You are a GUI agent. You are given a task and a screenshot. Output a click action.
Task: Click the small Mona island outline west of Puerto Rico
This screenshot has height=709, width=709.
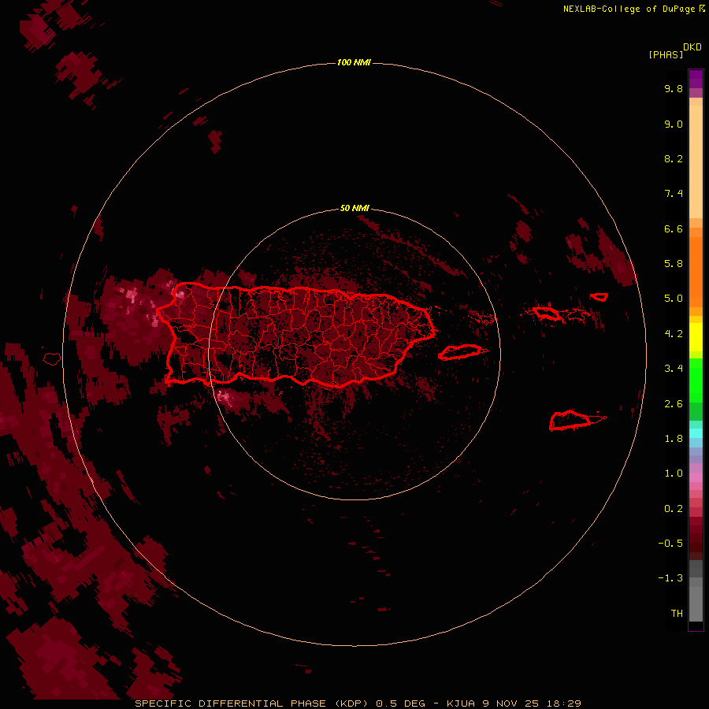pyautogui.click(x=52, y=359)
